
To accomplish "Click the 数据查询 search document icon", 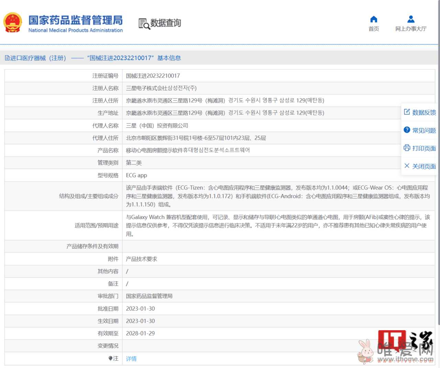I will [144, 24].
